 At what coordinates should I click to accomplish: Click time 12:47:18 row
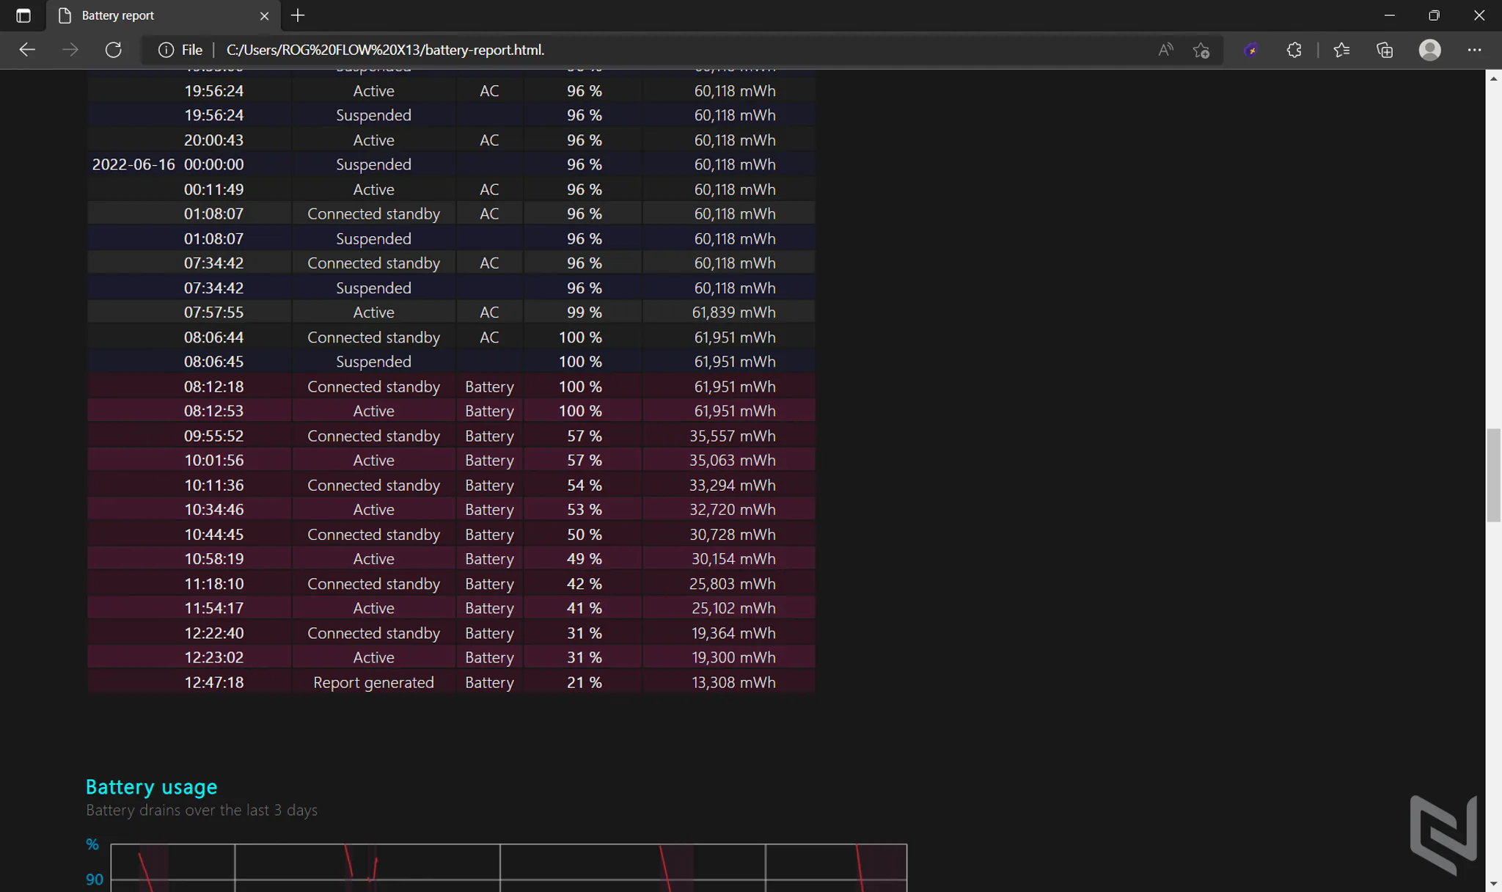[213, 682]
